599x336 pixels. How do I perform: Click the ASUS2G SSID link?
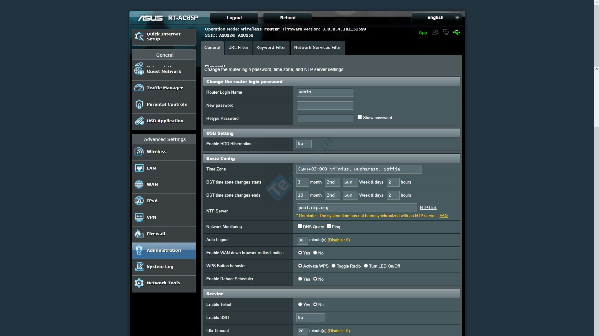227,35
